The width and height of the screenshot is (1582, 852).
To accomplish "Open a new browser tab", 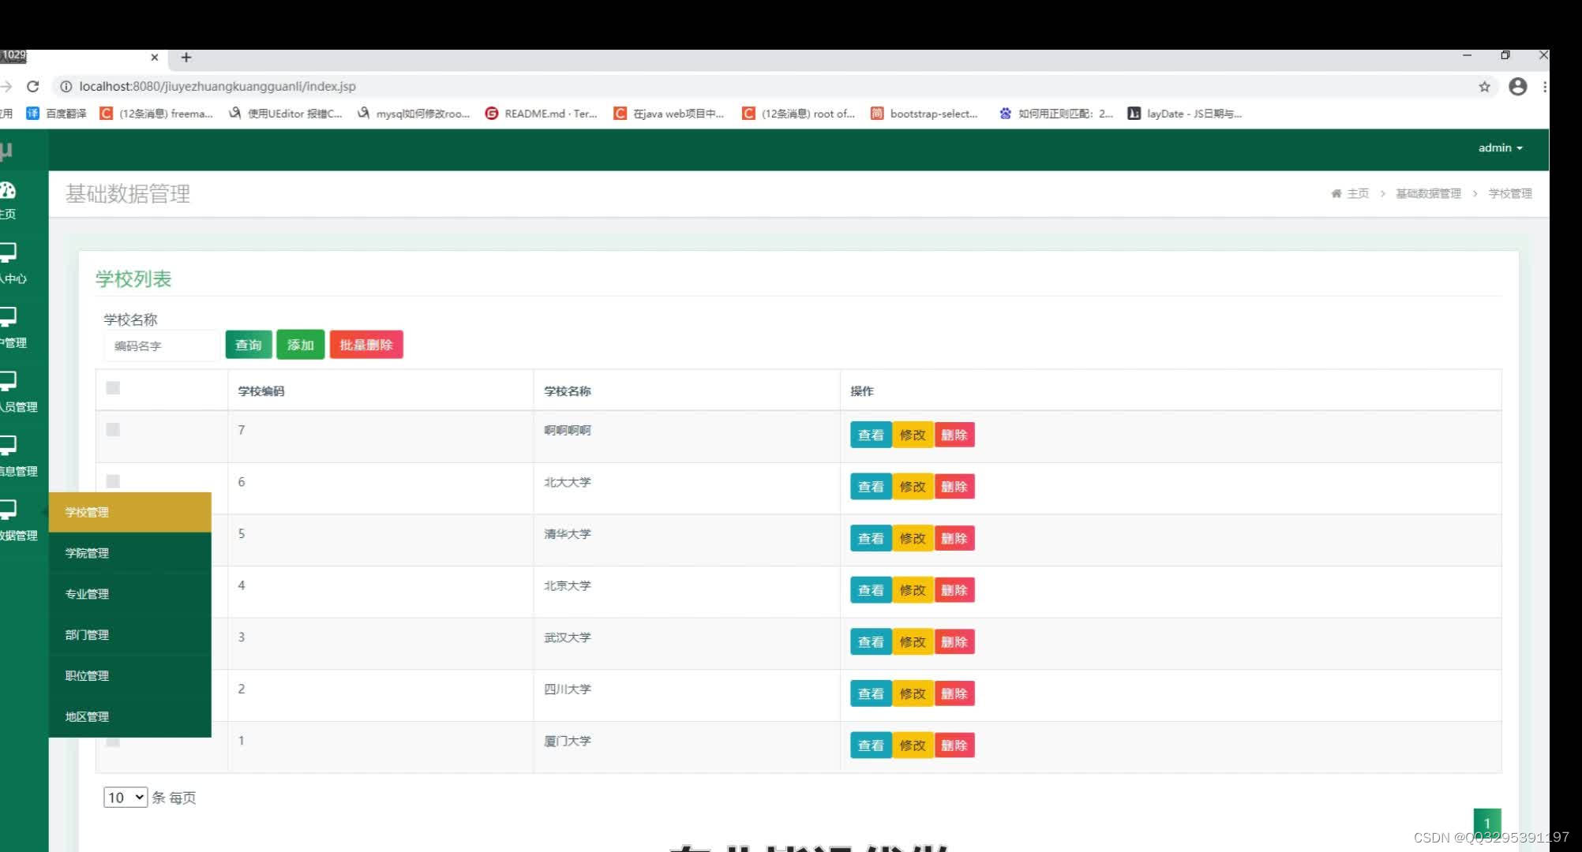I will point(186,57).
